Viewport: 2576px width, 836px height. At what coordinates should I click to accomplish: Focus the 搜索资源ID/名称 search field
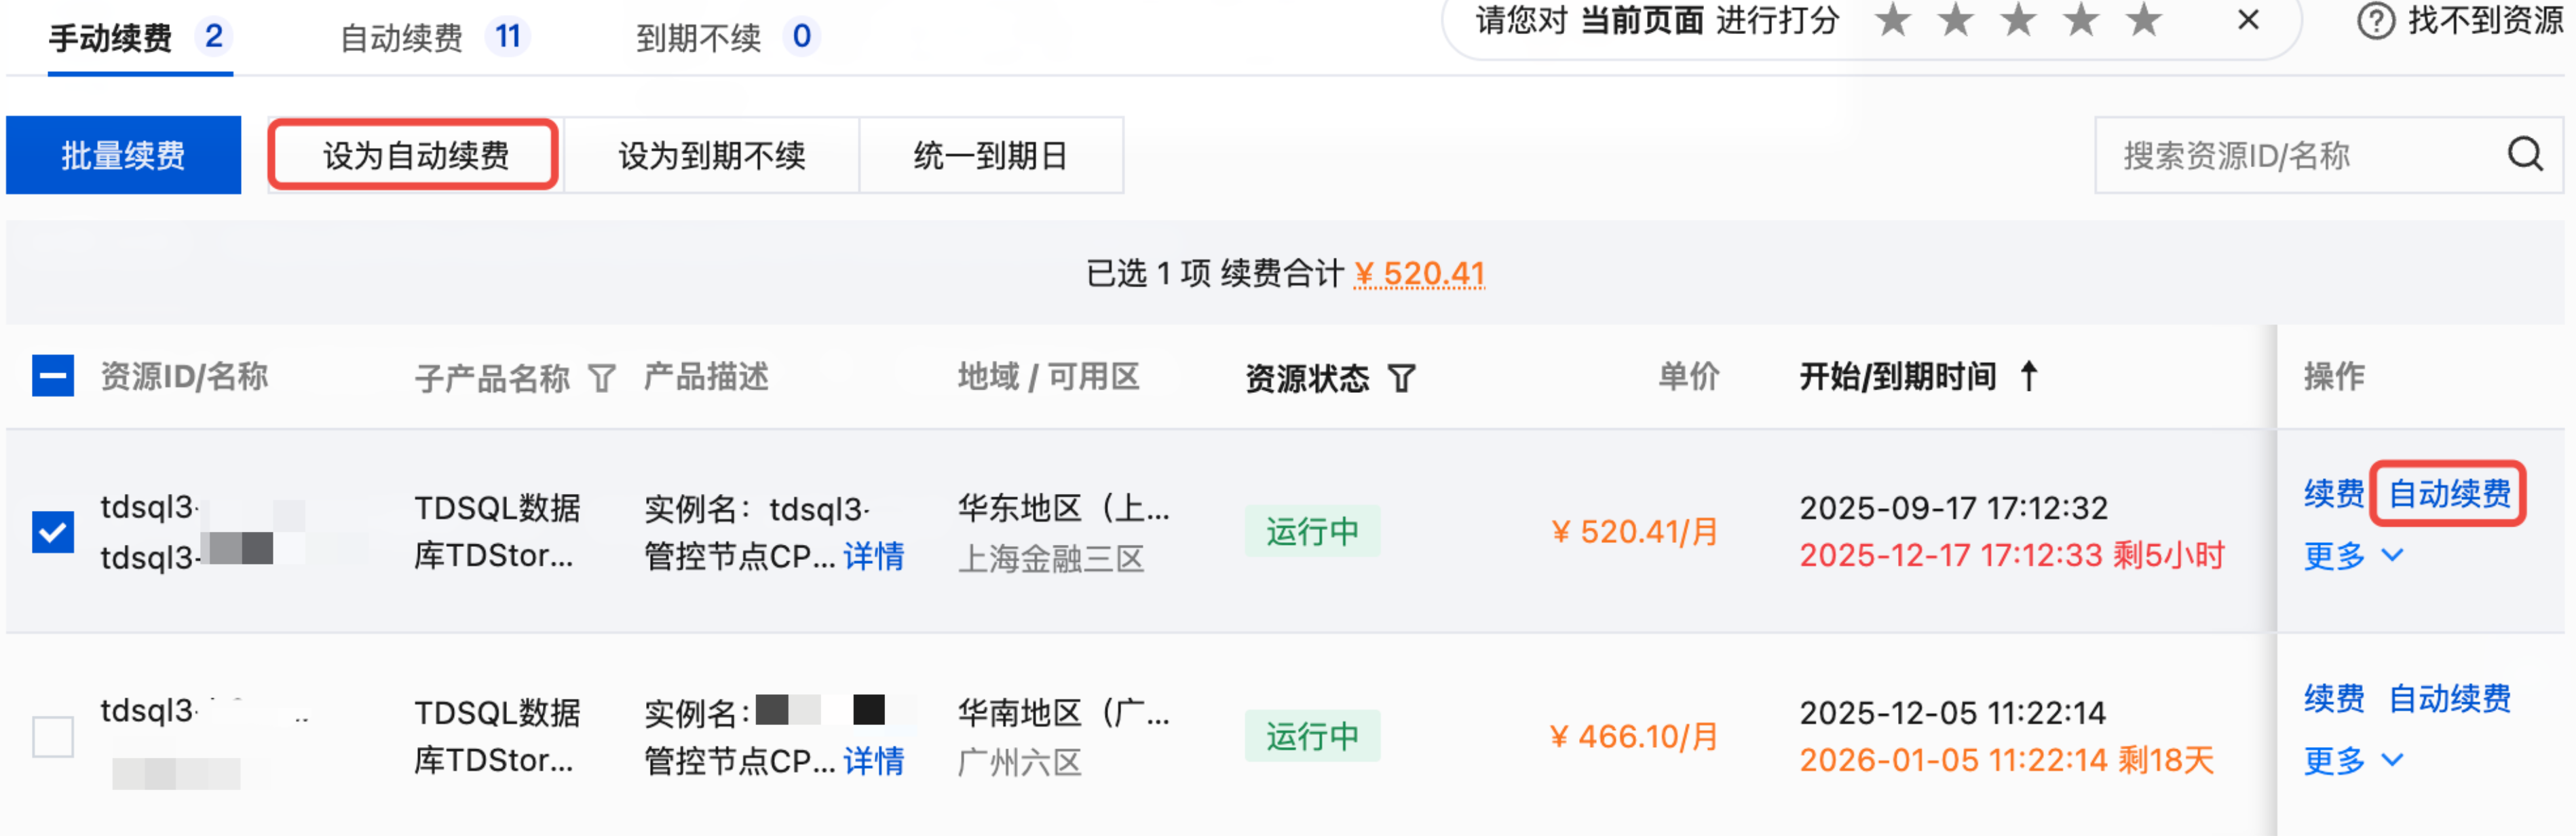[x=2290, y=155]
